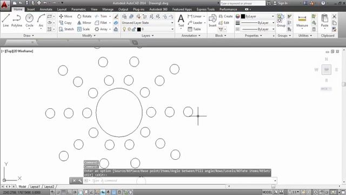Open the Home ribbon tab

point(18,9)
